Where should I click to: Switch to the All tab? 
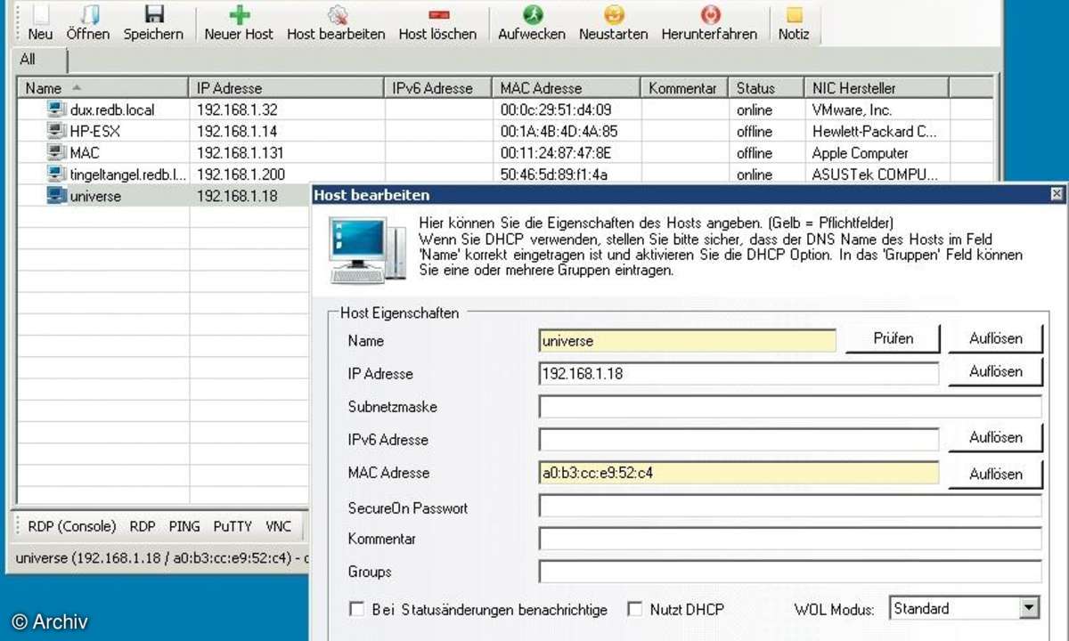37,60
